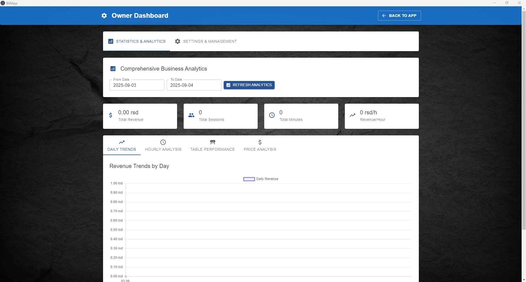Click the clock icon for Total Minutes
The height and width of the screenshot is (282, 526).
[272, 115]
